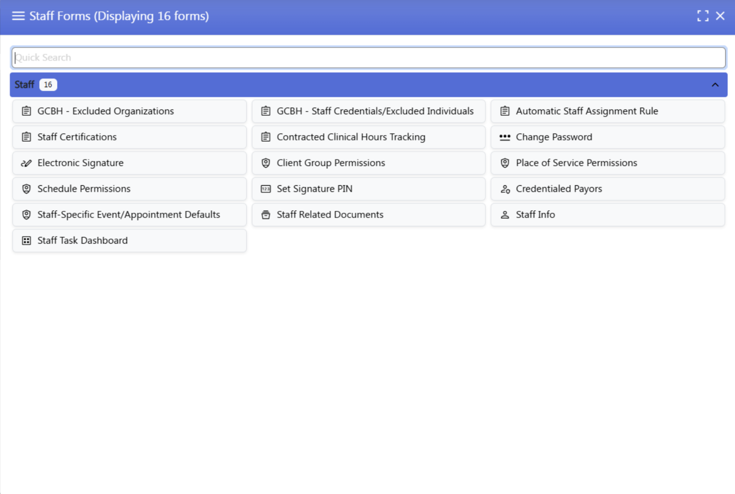Open the Electronic Signature form

click(x=129, y=163)
